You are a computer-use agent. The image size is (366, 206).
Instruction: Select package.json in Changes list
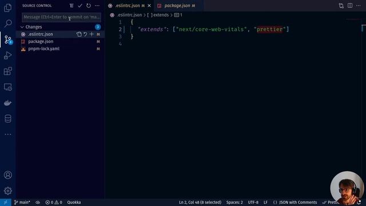coord(41,42)
